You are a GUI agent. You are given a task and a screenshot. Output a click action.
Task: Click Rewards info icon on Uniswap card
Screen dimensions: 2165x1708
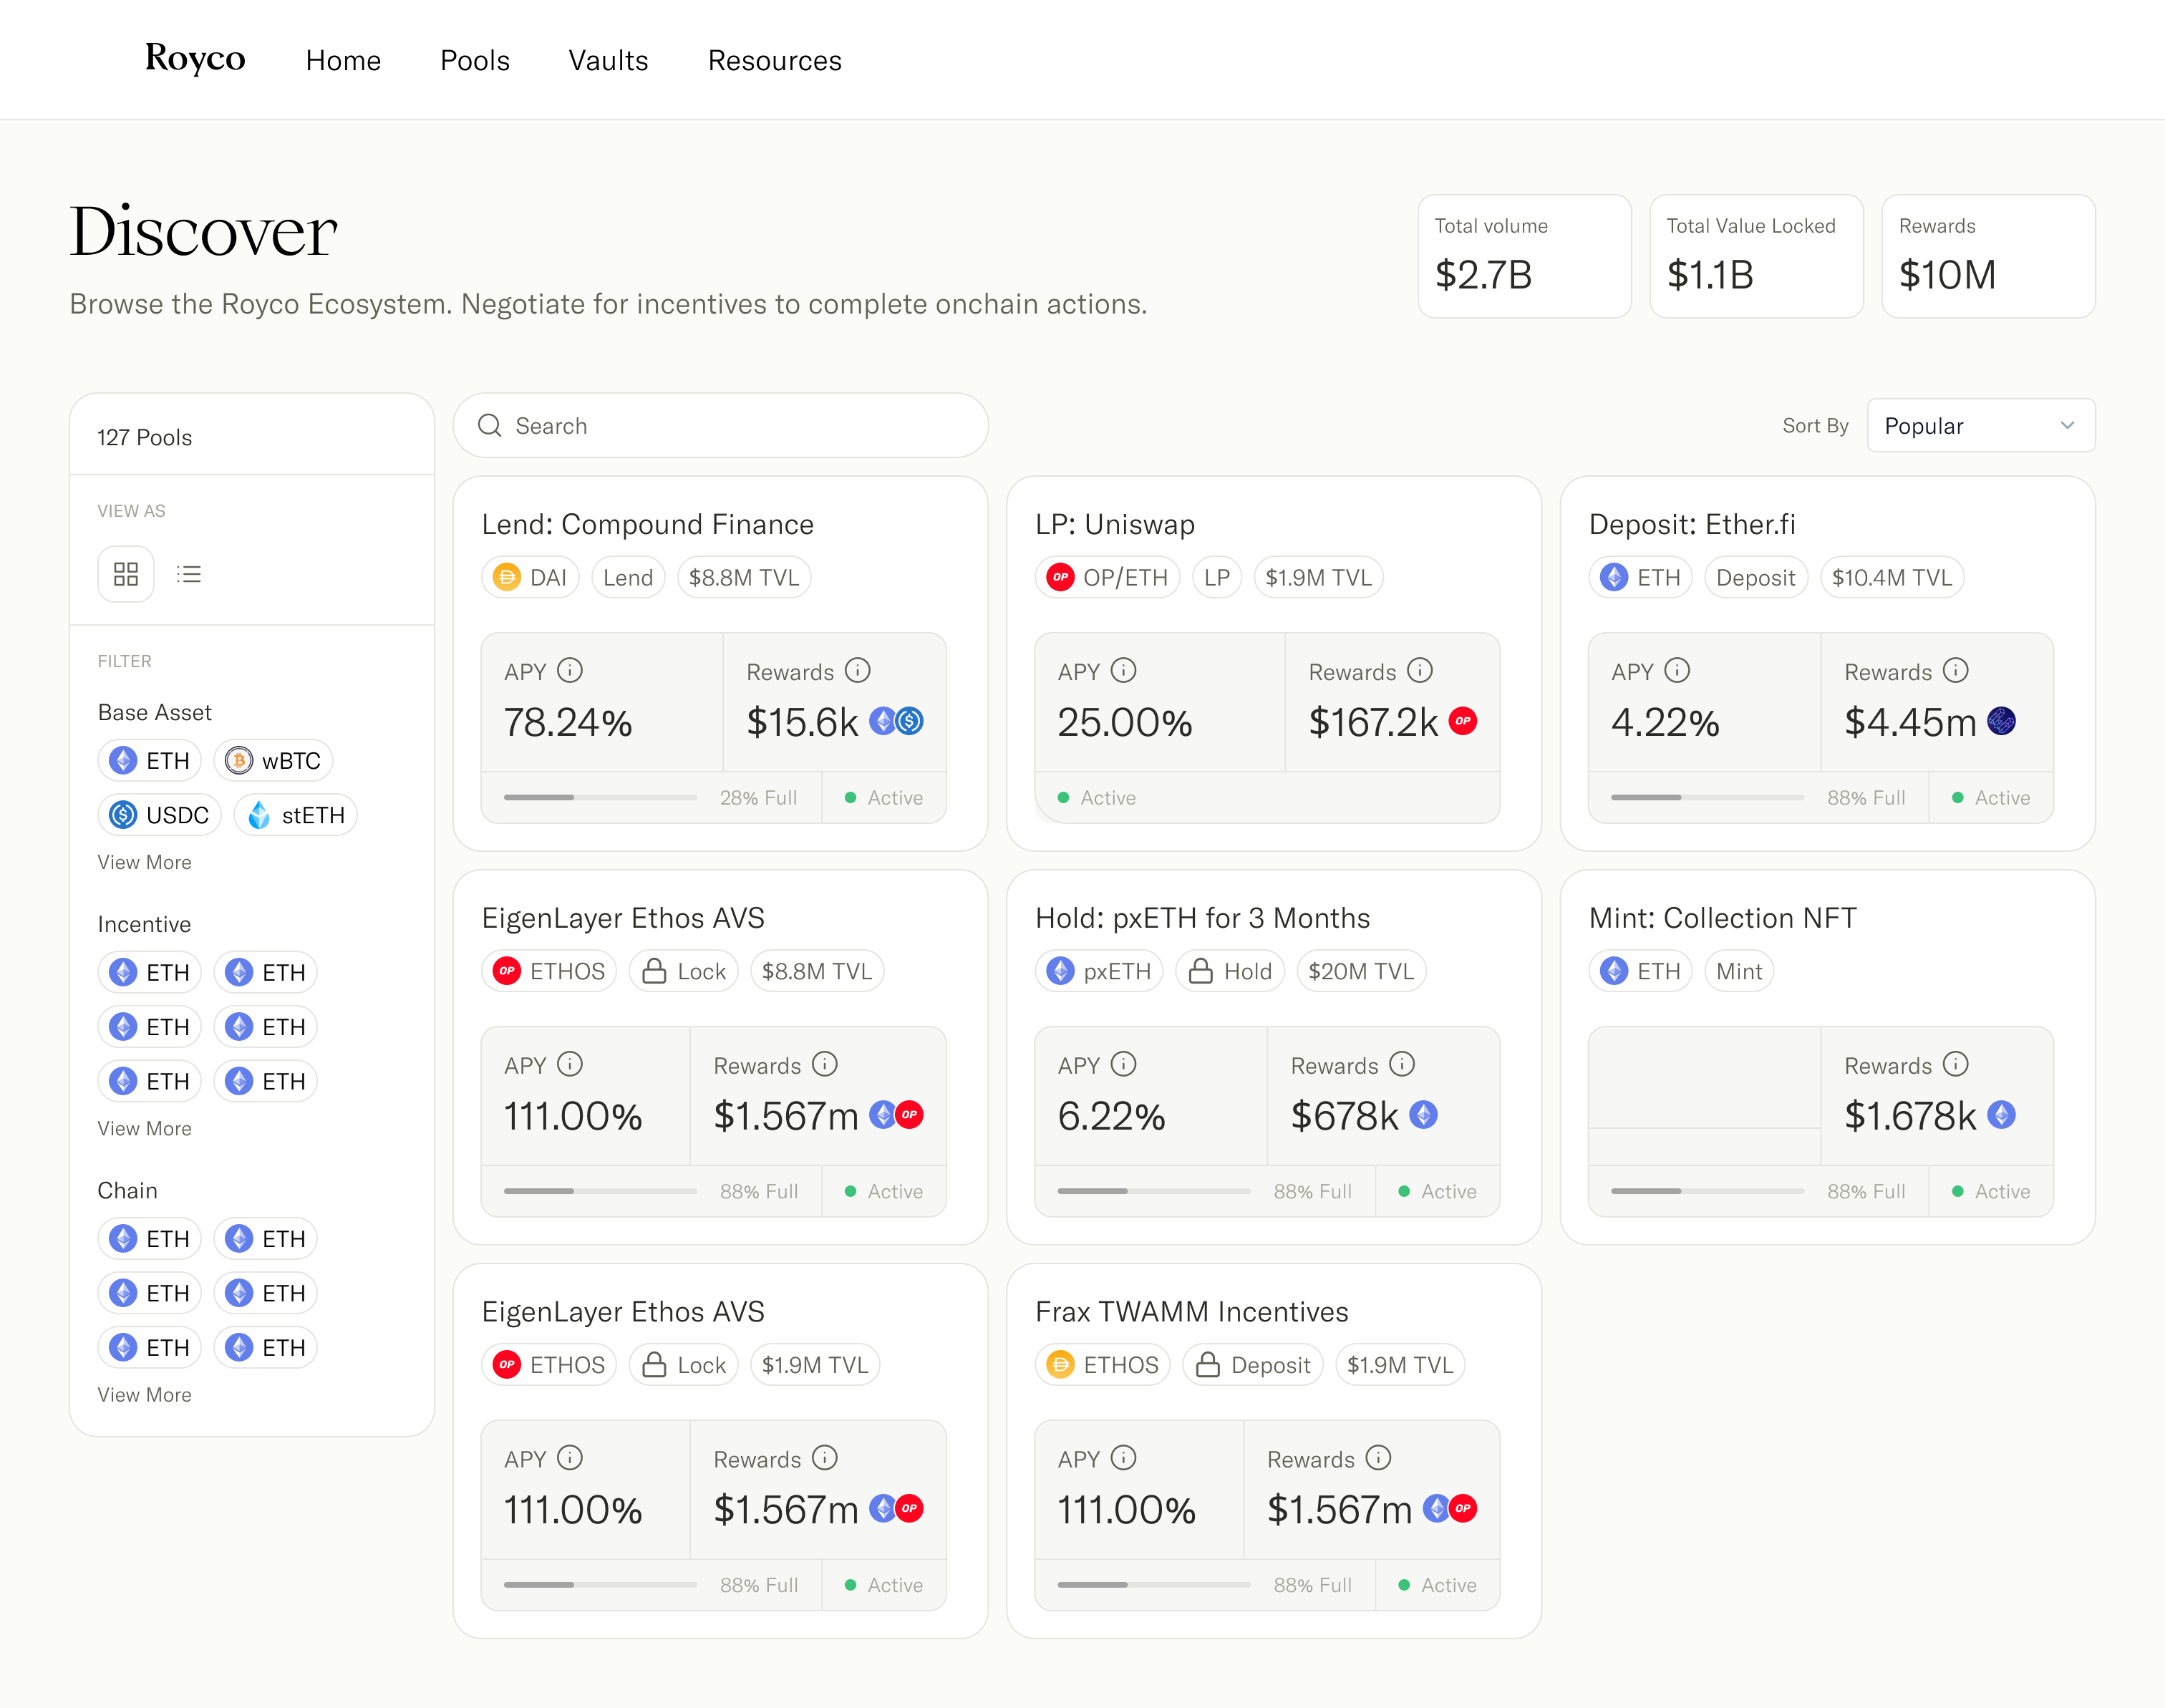(1420, 671)
